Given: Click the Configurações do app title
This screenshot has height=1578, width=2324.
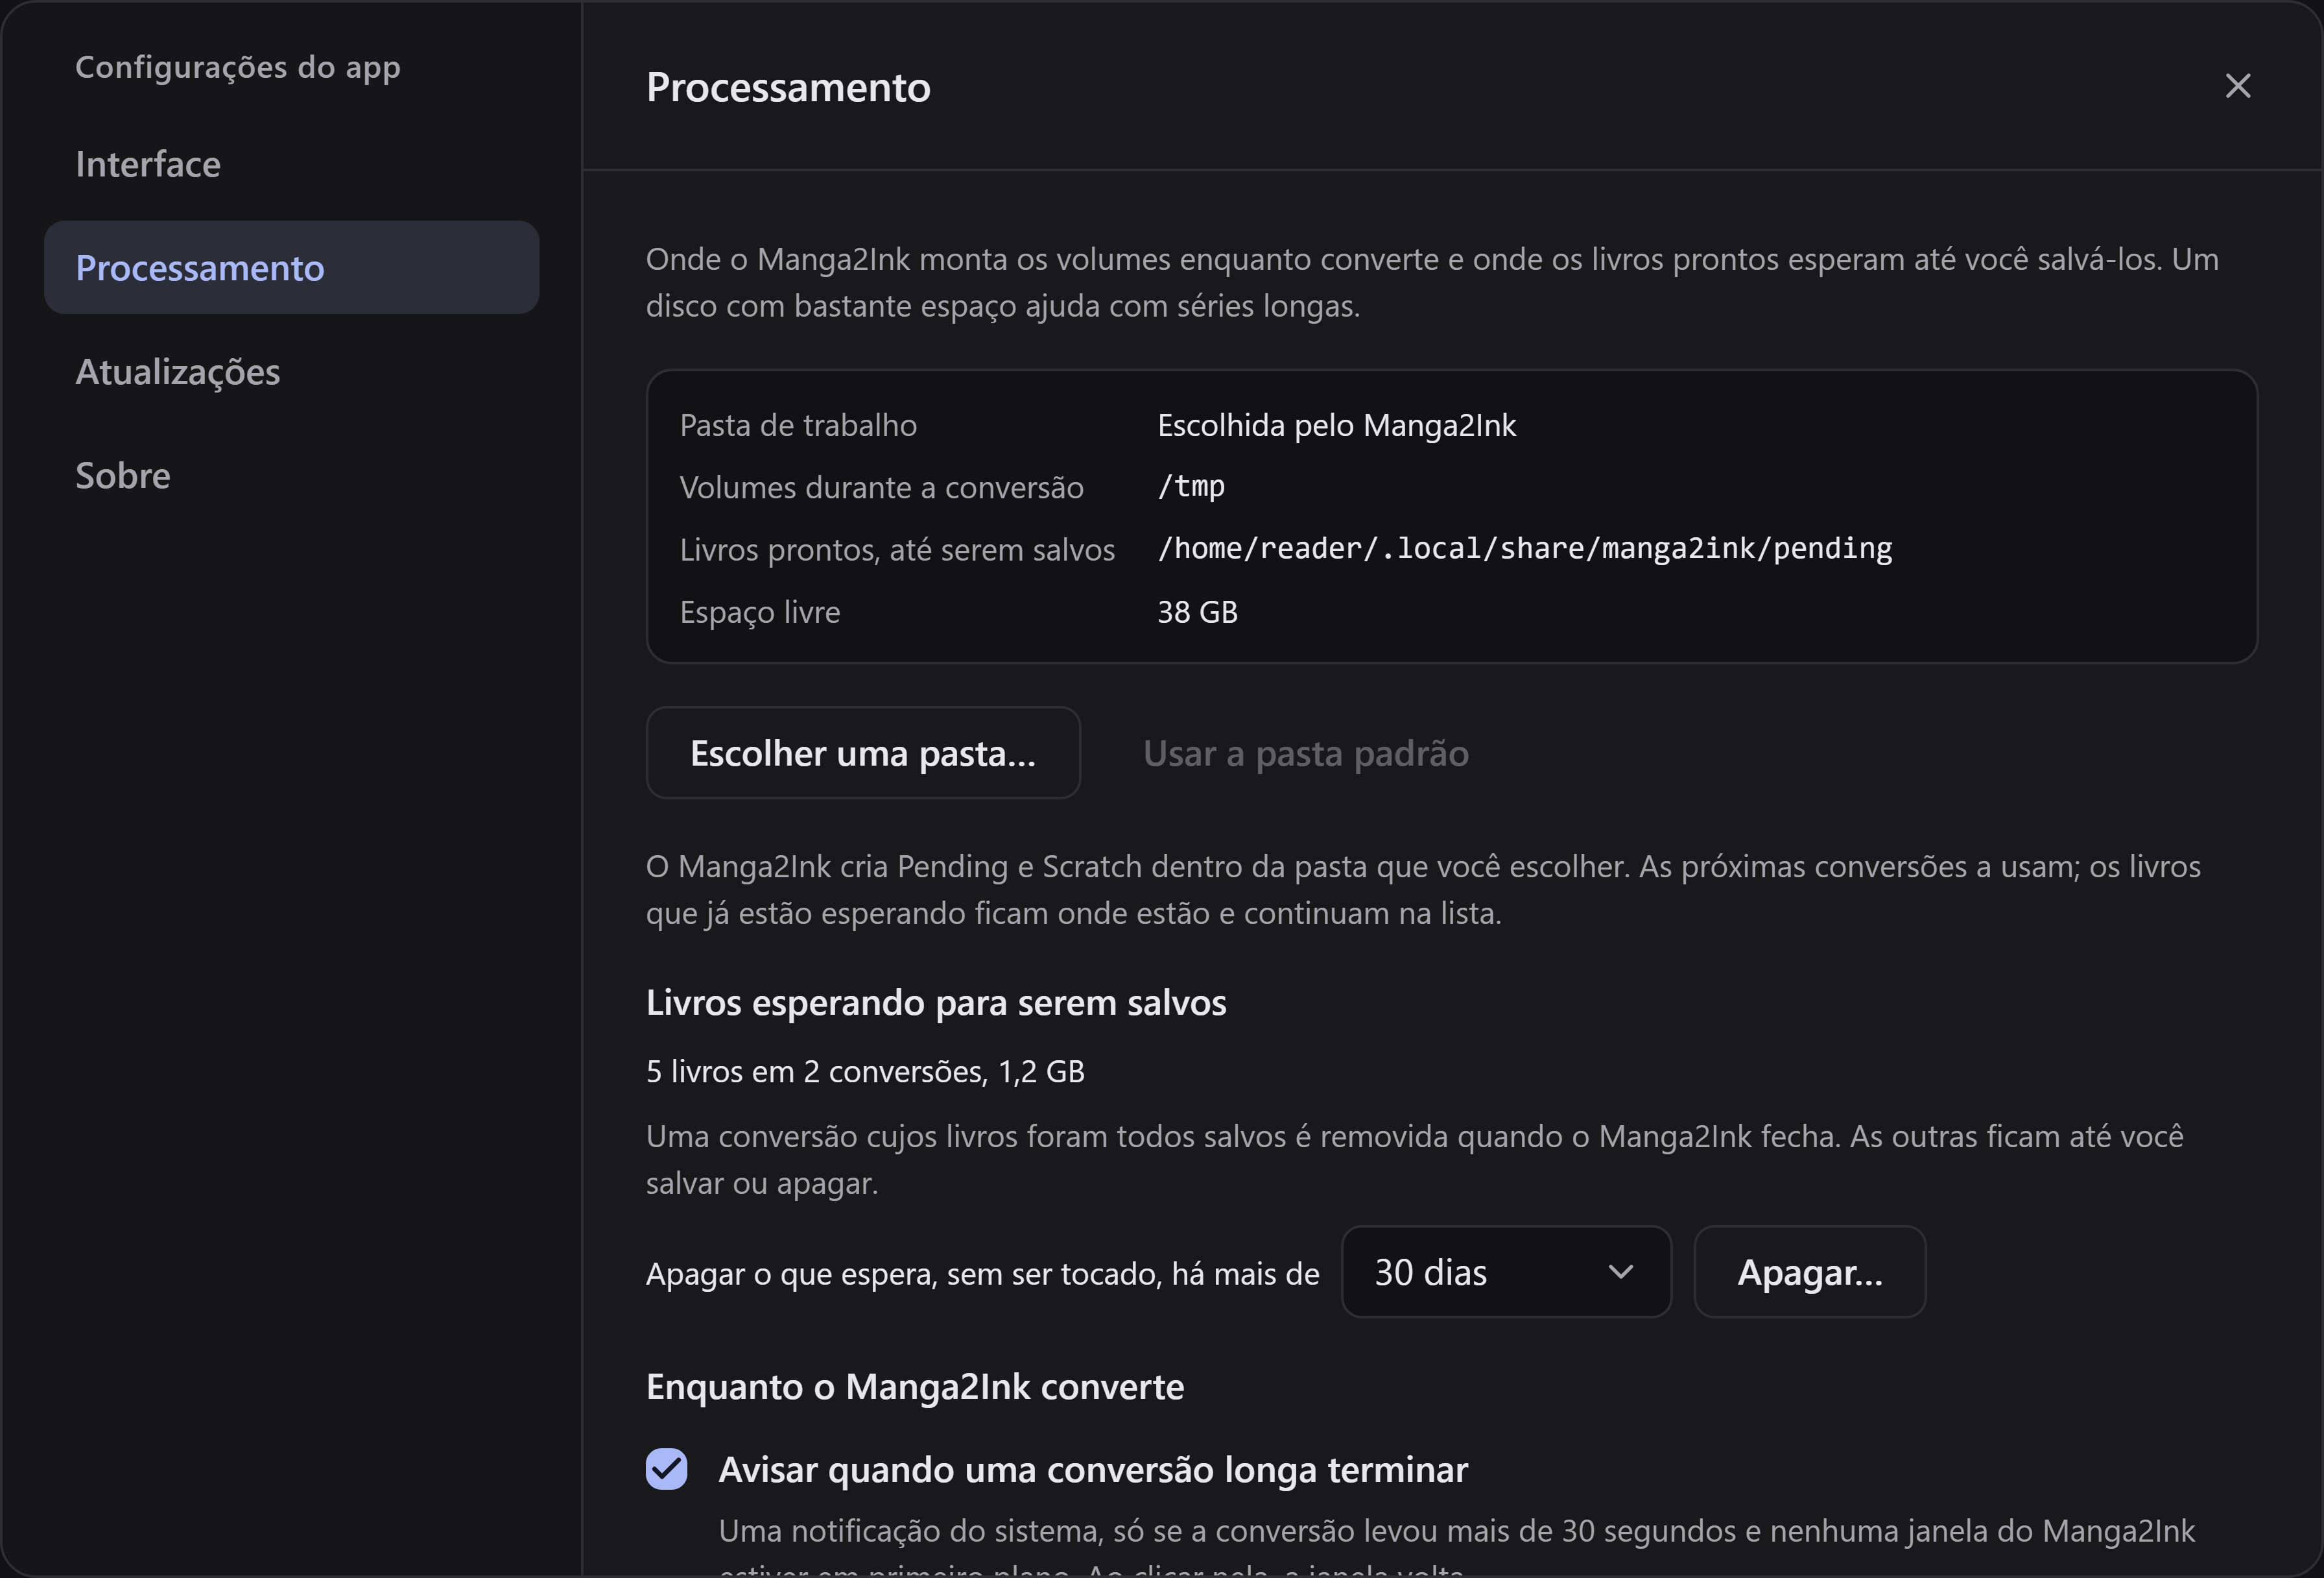Looking at the screenshot, I should 238,67.
